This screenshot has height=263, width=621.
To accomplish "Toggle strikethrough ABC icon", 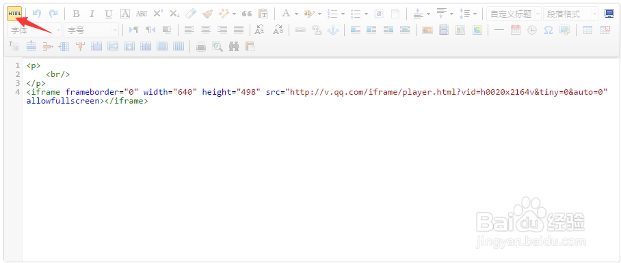I will pyautogui.click(x=142, y=14).
